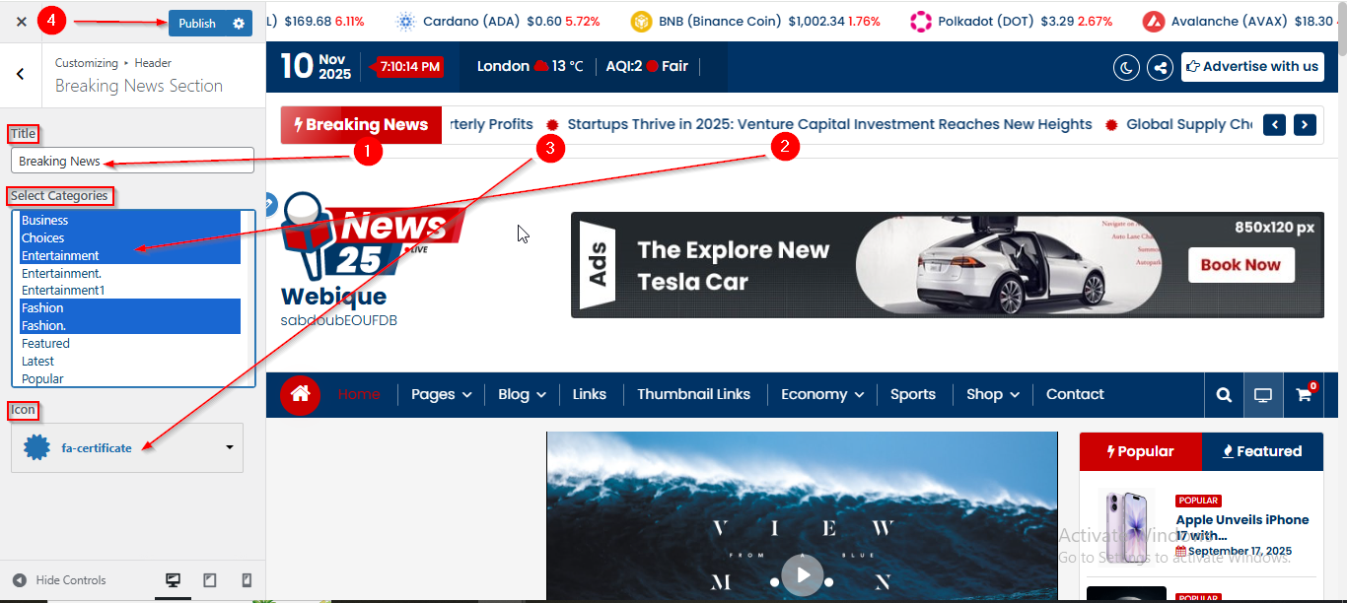The width and height of the screenshot is (1347, 603).
Task: Click the share icon in top header
Action: (x=1160, y=67)
